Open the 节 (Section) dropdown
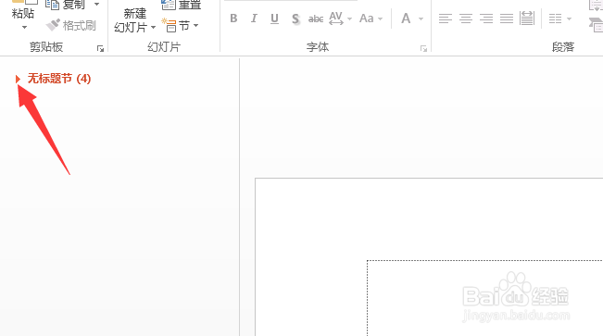 click(180, 26)
